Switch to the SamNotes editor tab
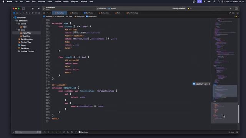 (x=88, y=13)
